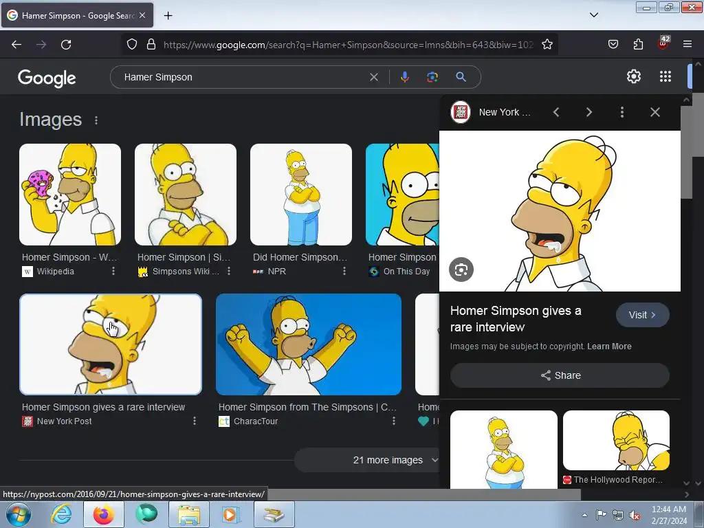
Task: Open Google quick settings gear
Action: pyautogui.click(x=633, y=77)
